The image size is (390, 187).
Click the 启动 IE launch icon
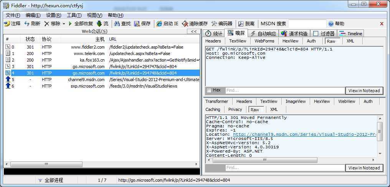[159, 24]
